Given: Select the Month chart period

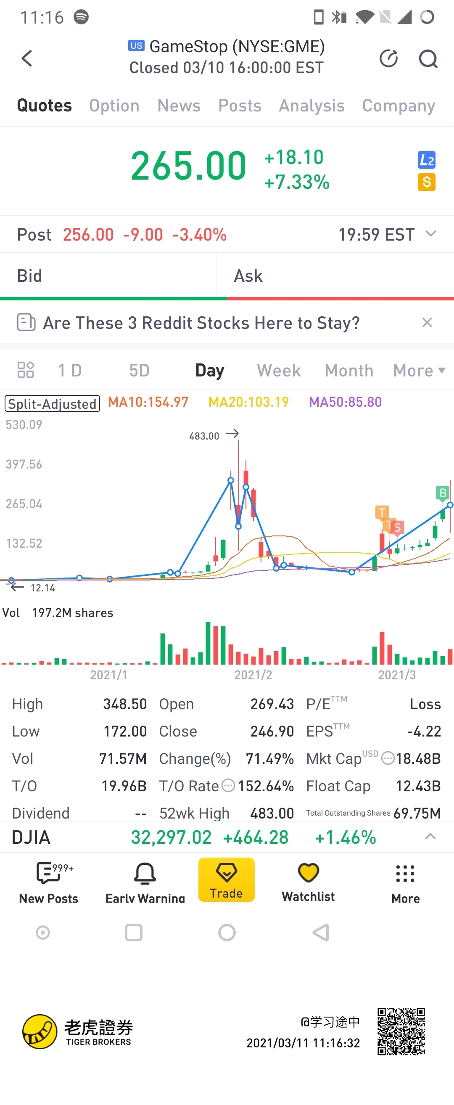Looking at the screenshot, I should tap(349, 370).
